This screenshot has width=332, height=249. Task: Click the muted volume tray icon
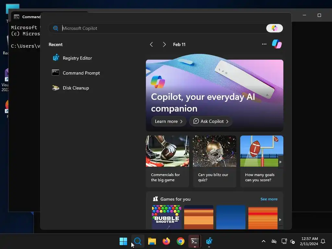292,241
